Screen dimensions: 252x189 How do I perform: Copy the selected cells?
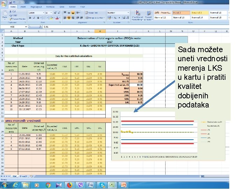pos(13,15)
